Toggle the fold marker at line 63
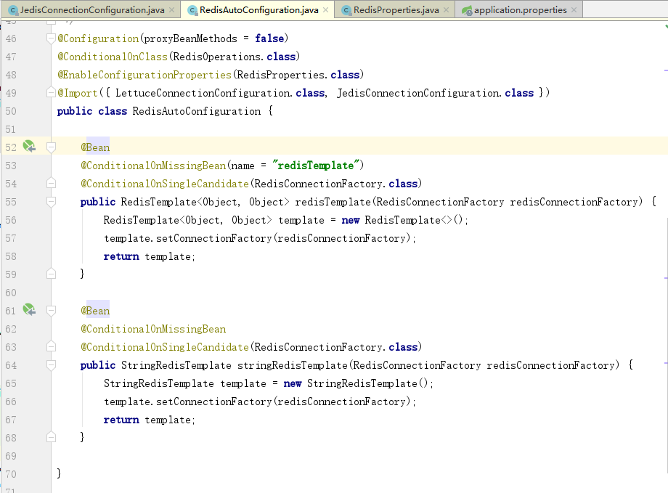The image size is (668, 493). point(51,347)
